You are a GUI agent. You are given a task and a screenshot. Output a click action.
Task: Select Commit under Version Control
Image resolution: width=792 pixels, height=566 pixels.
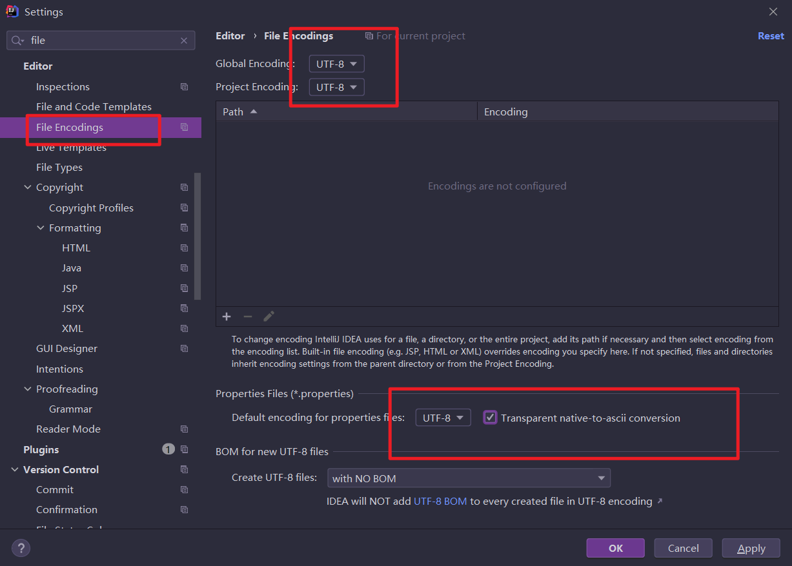(x=55, y=490)
